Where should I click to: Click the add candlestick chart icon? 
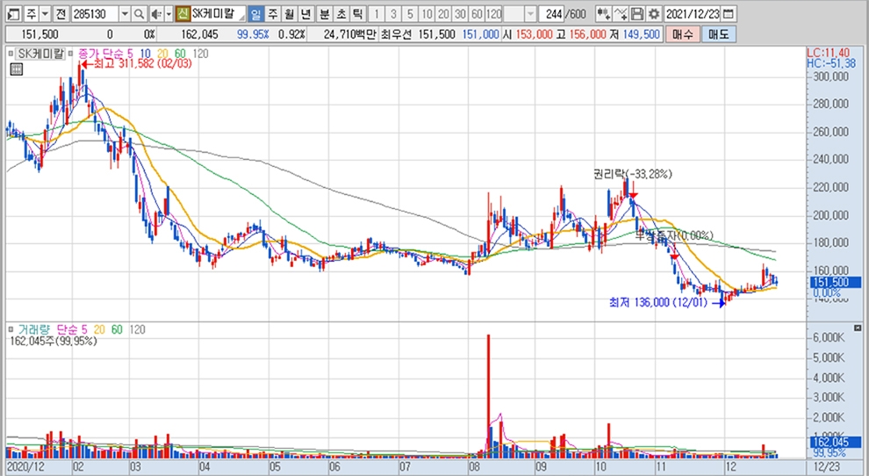click(x=604, y=14)
